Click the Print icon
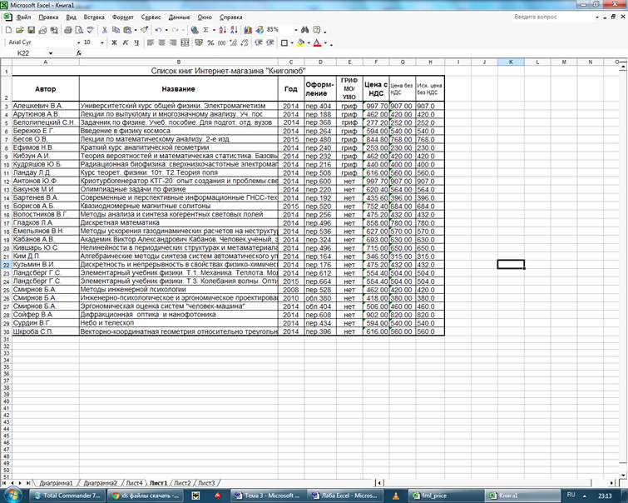 click(x=68, y=30)
